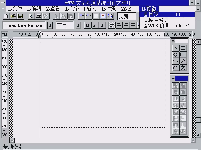Viewport: 201px width, 150px height.
Task: Select the Diamond shape tool
Action: point(176,55)
